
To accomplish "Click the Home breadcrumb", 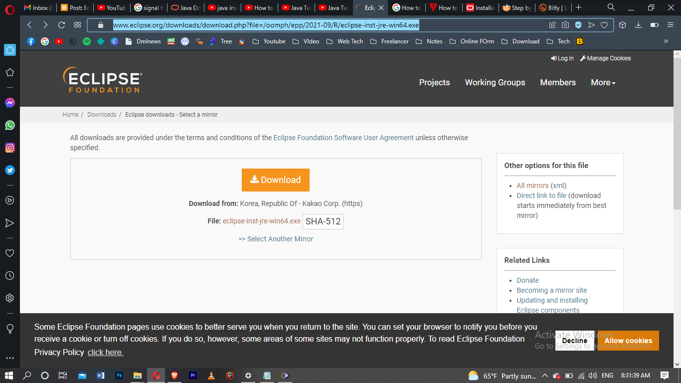I will click(70, 115).
